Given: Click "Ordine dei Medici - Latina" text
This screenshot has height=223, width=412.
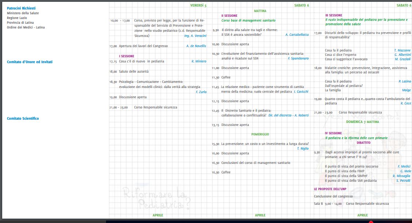Looking at the screenshot, I should click(x=26, y=27).
